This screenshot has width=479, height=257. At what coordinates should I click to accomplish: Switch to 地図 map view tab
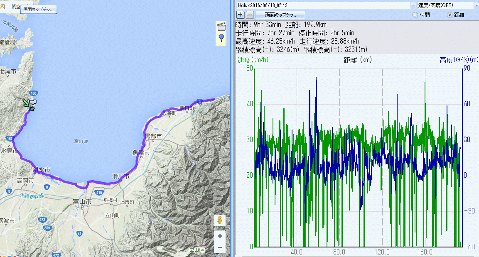point(2,7)
